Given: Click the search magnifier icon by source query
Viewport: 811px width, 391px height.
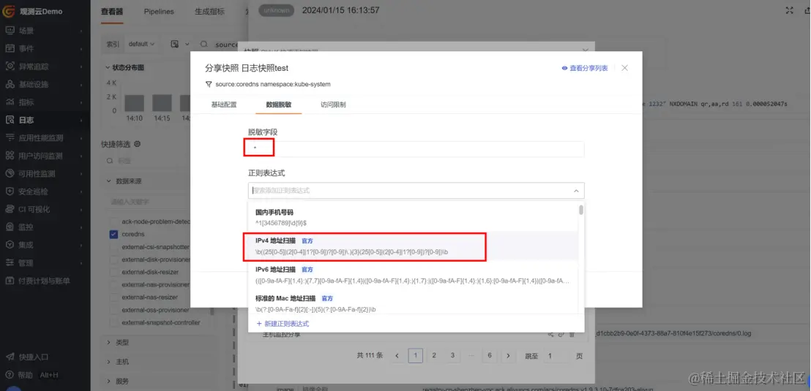Looking at the screenshot, I should [205, 45].
